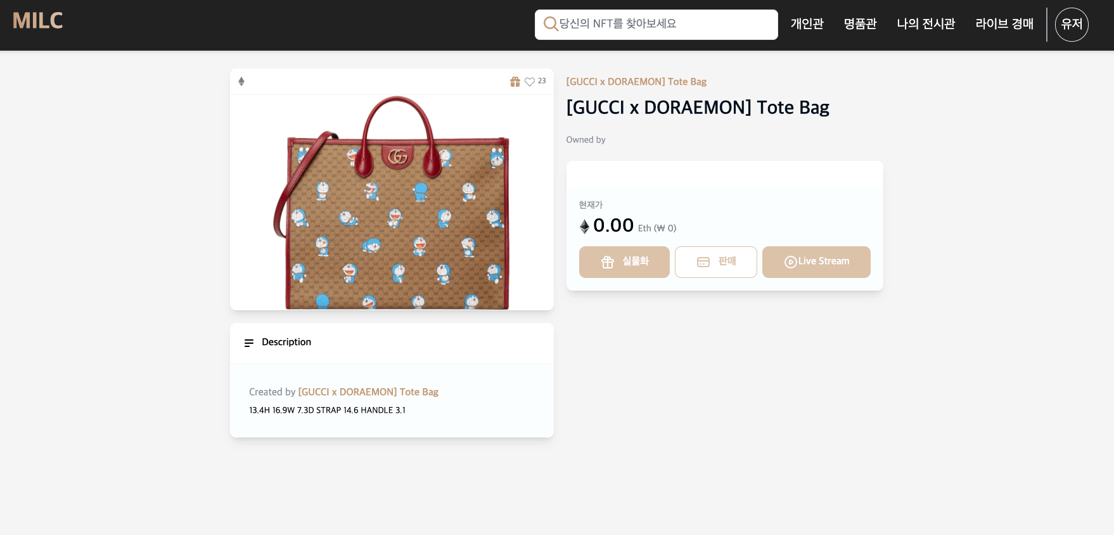The width and height of the screenshot is (1114, 535).
Task: Click the search magnifier icon
Action: pos(551,24)
